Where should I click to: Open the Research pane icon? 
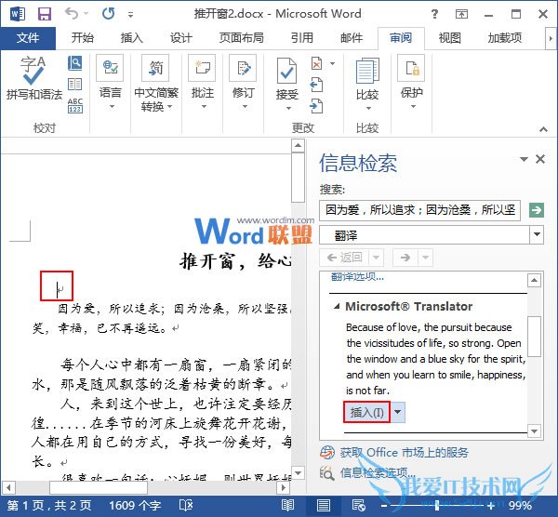74,63
